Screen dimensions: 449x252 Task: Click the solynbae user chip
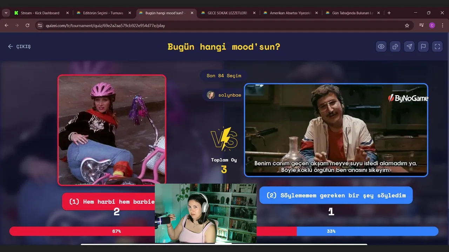click(224, 95)
